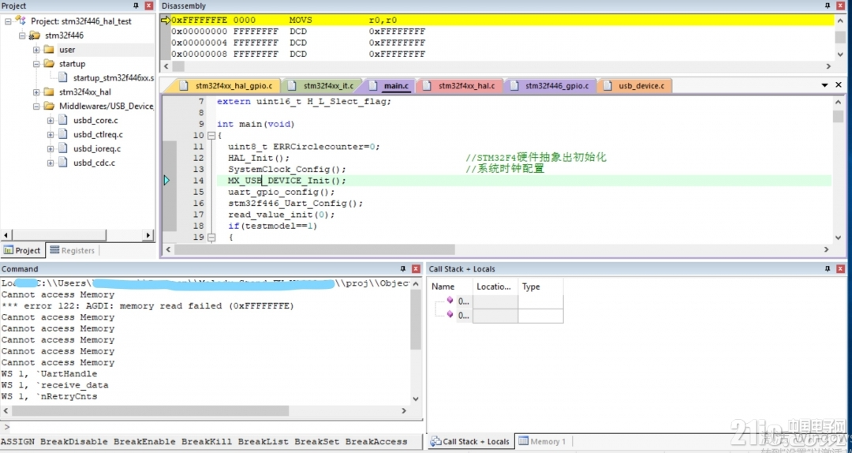The image size is (852, 453).
Task: Select usbd_cdc.c in project tree
Action: click(95, 163)
